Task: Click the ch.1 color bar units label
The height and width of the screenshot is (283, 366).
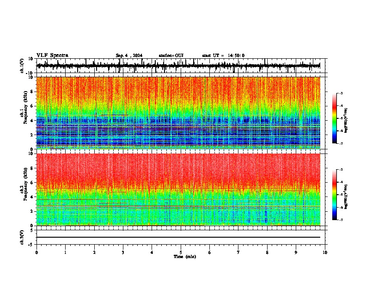Action: (346, 120)
